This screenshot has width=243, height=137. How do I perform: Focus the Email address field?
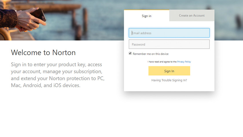(169, 33)
